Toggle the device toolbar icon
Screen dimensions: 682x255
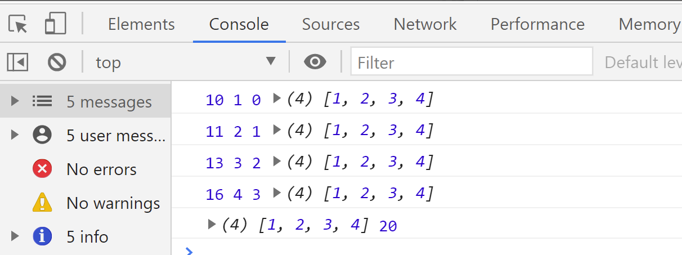coord(55,24)
